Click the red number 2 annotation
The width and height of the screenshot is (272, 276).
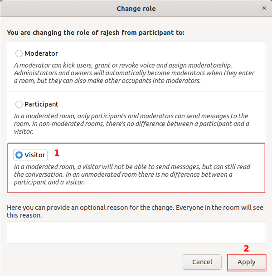pyautogui.click(x=246, y=248)
